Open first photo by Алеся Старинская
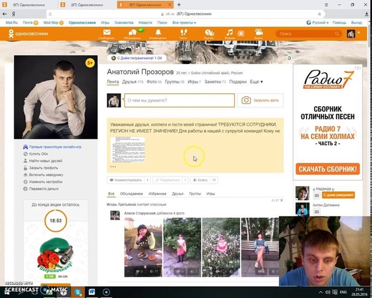Viewport: 372px width, 298px height. point(144,247)
